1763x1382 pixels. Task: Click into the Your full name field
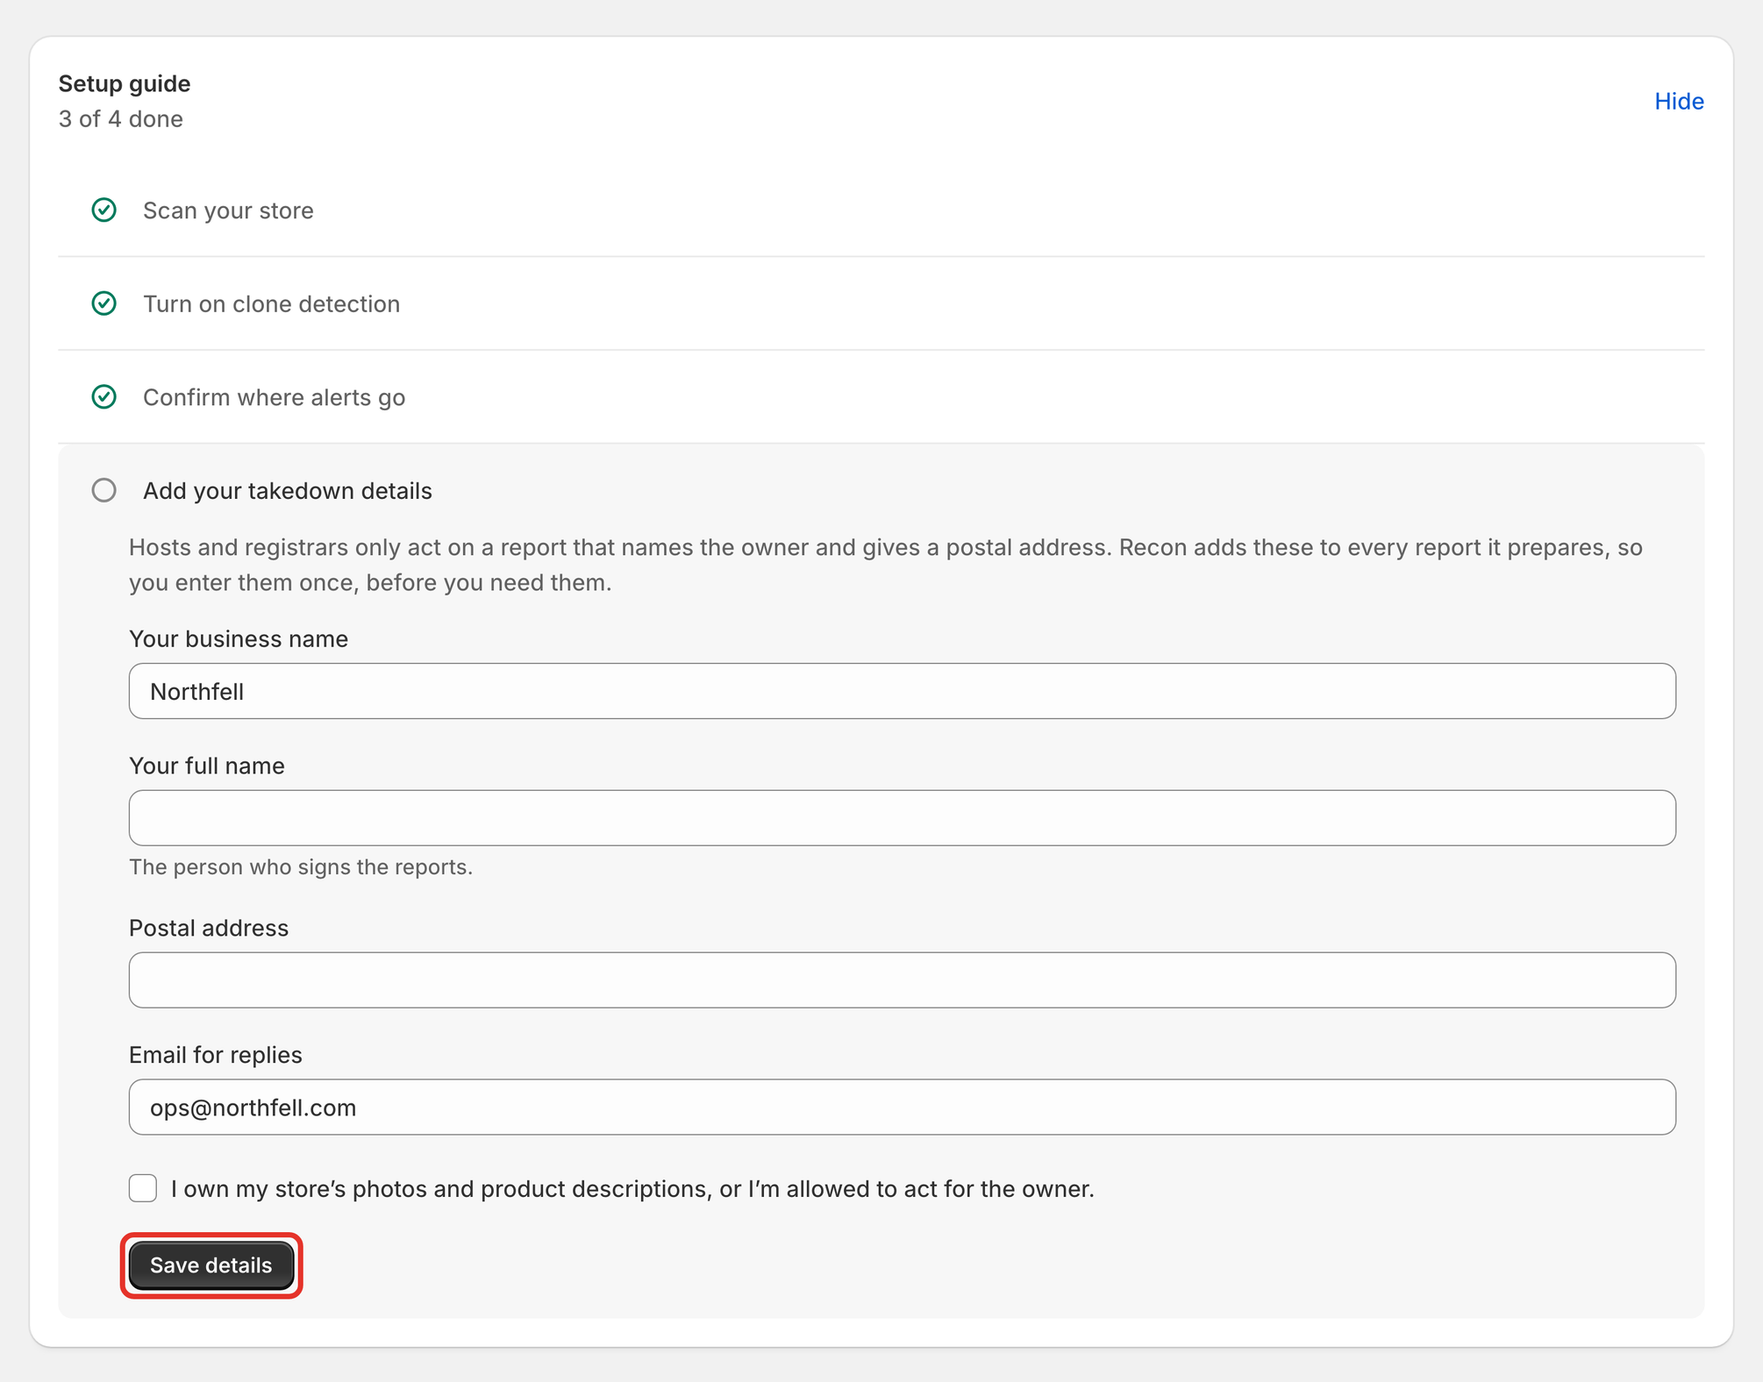[903, 818]
